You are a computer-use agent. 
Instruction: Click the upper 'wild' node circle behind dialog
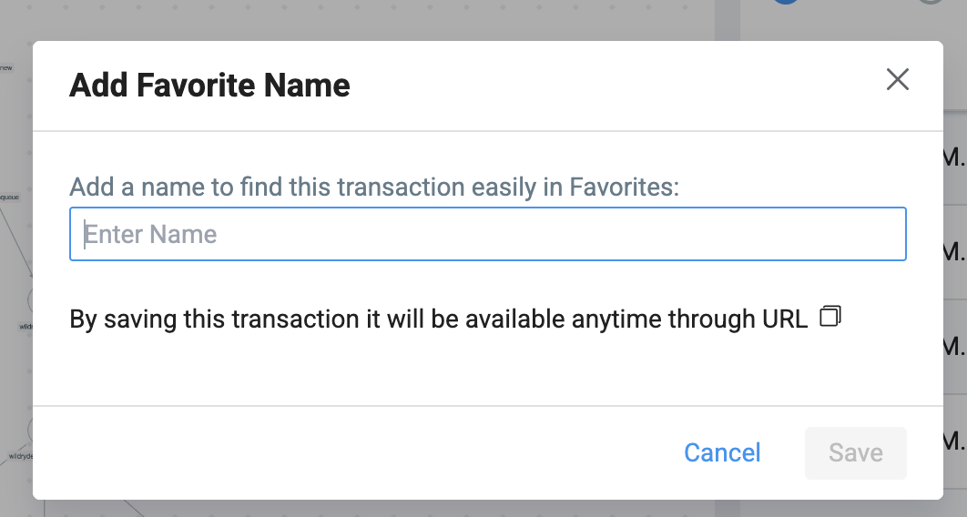point(30,300)
